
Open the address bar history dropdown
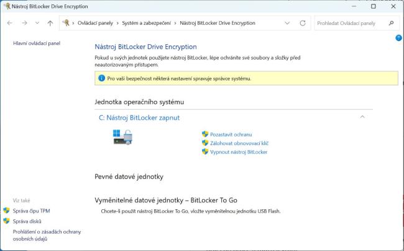(x=287, y=23)
